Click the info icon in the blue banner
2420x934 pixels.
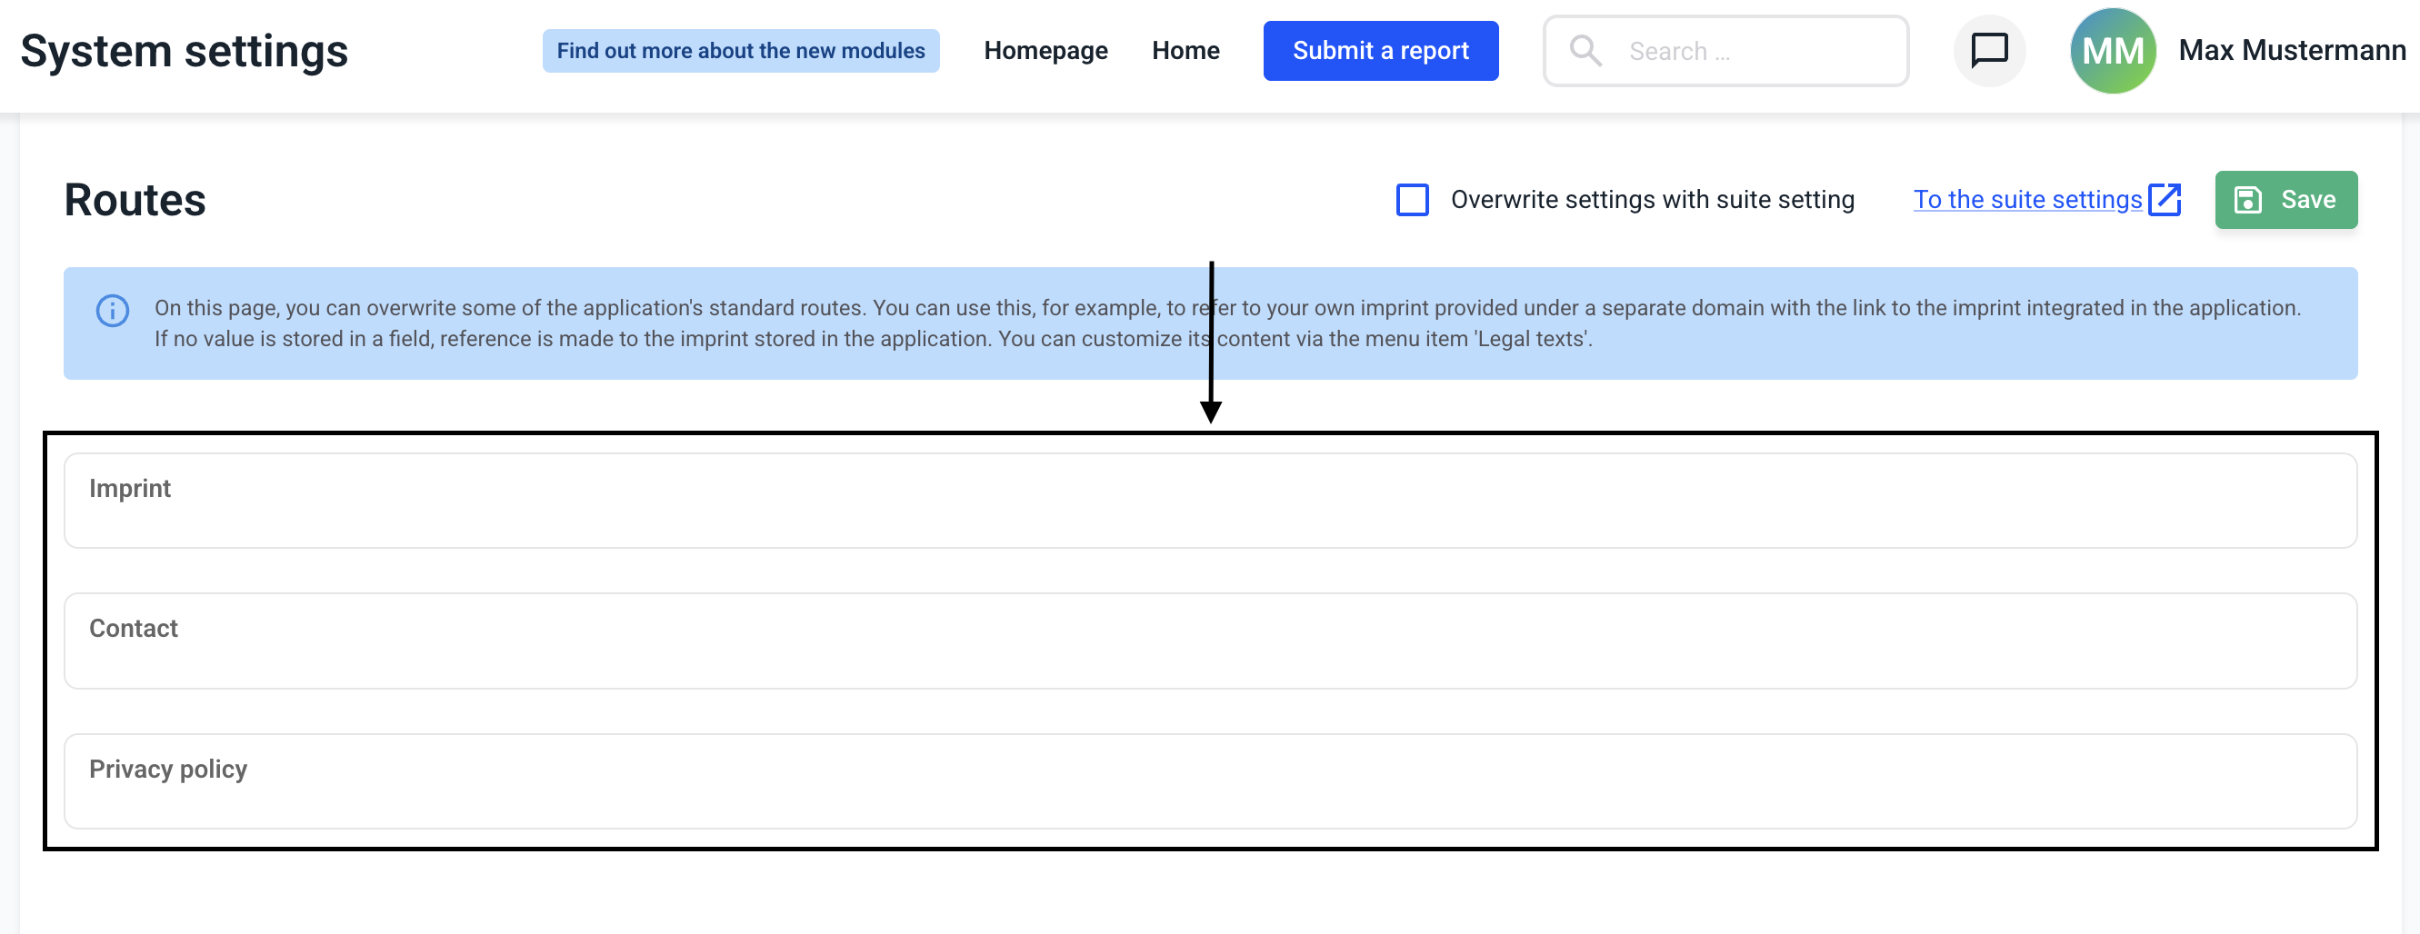[113, 310]
